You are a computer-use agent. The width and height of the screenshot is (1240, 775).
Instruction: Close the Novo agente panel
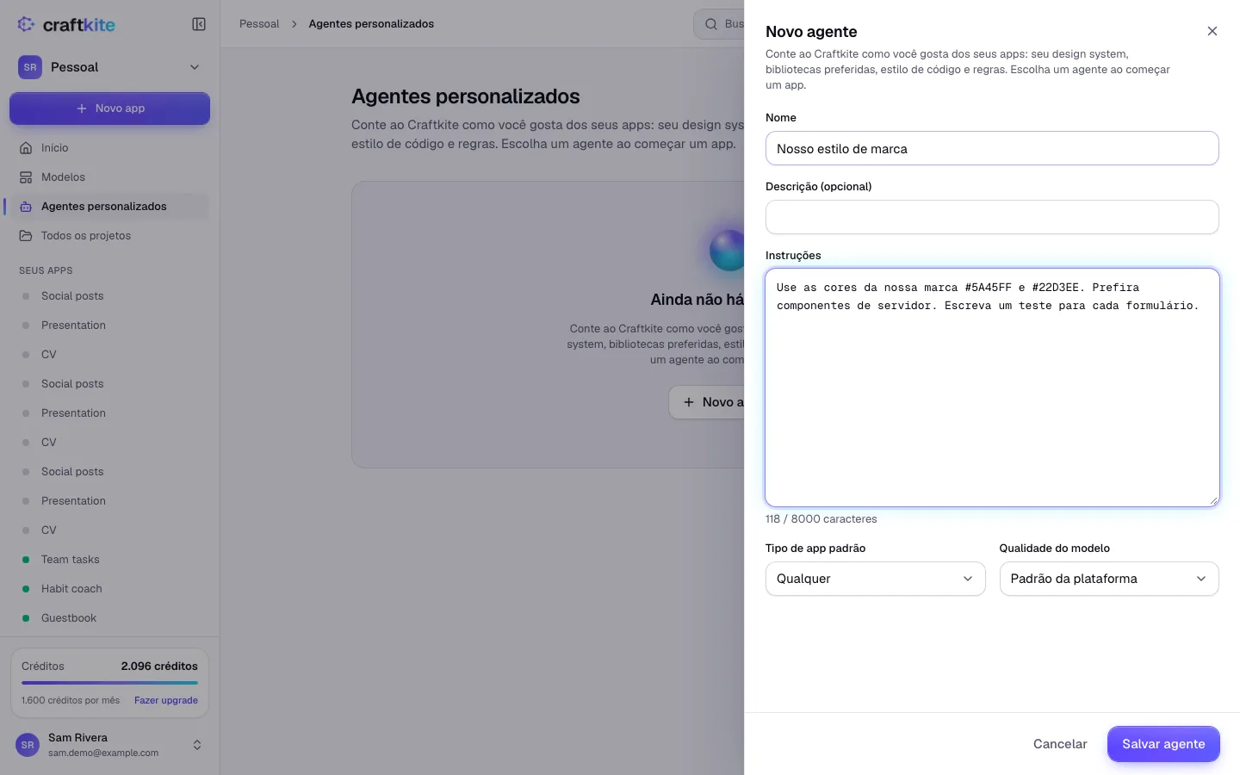pos(1212,31)
